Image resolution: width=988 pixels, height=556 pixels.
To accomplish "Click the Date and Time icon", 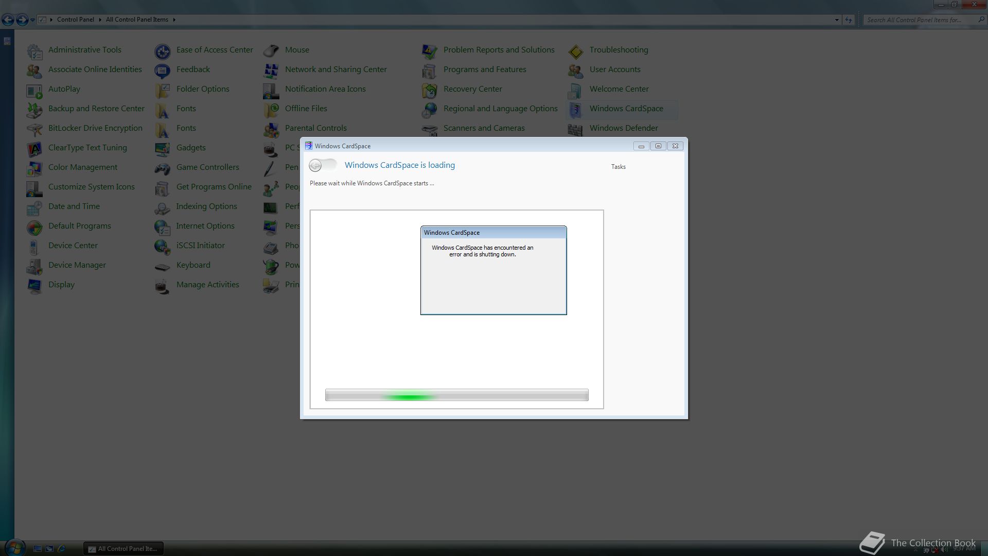I will click(34, 207).
